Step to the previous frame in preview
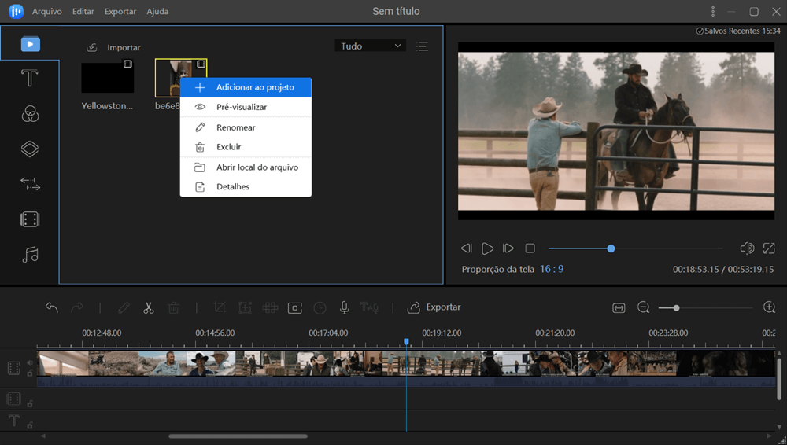 point(466,248)
